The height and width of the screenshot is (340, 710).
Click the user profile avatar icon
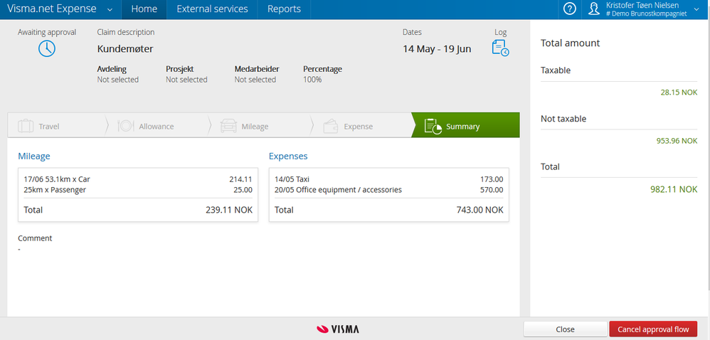pyautogui.click(x=595, y=9)
